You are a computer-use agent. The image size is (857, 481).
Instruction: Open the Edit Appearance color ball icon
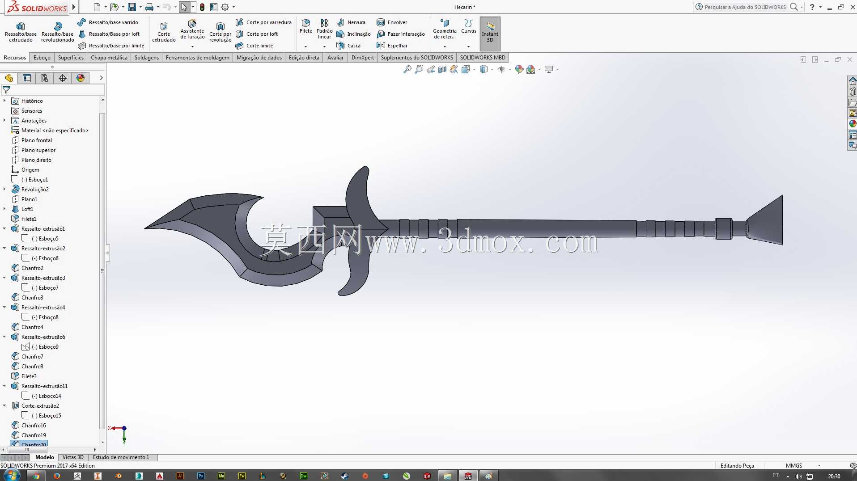pyautogui.click(x=519, y=69)
